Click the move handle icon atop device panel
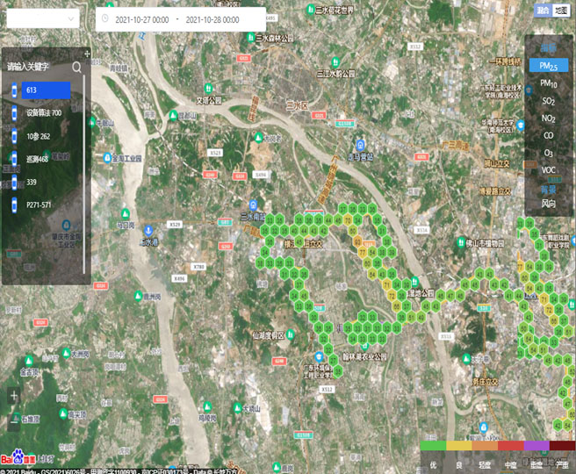 pos(86,54)
